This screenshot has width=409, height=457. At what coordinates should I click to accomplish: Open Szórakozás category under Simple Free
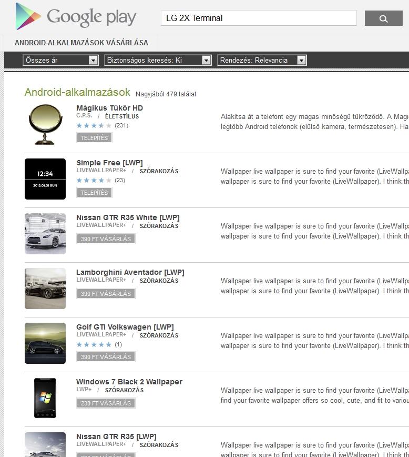coord(159,171)
